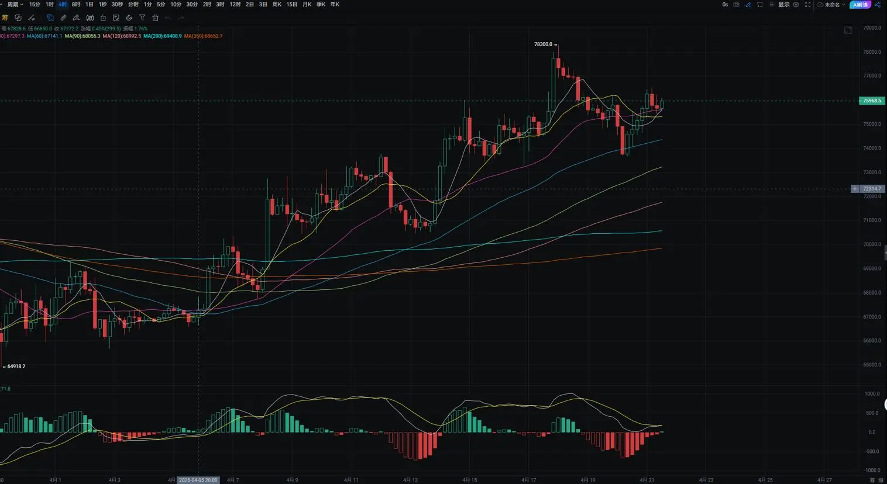887x484 pixels.
Task: Click the MA(120) indicator label
Action: tap(122, 36)
